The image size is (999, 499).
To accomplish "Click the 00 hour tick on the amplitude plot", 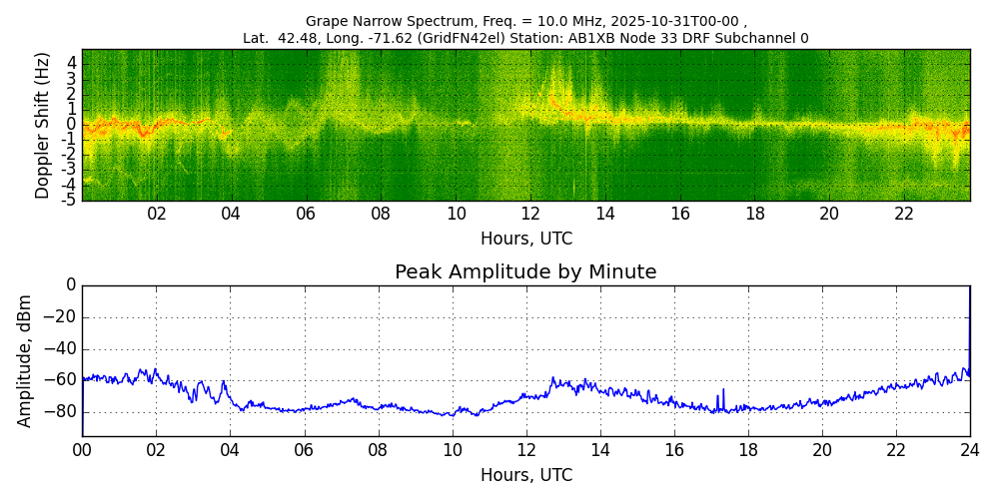I will (x=82, y=449).
